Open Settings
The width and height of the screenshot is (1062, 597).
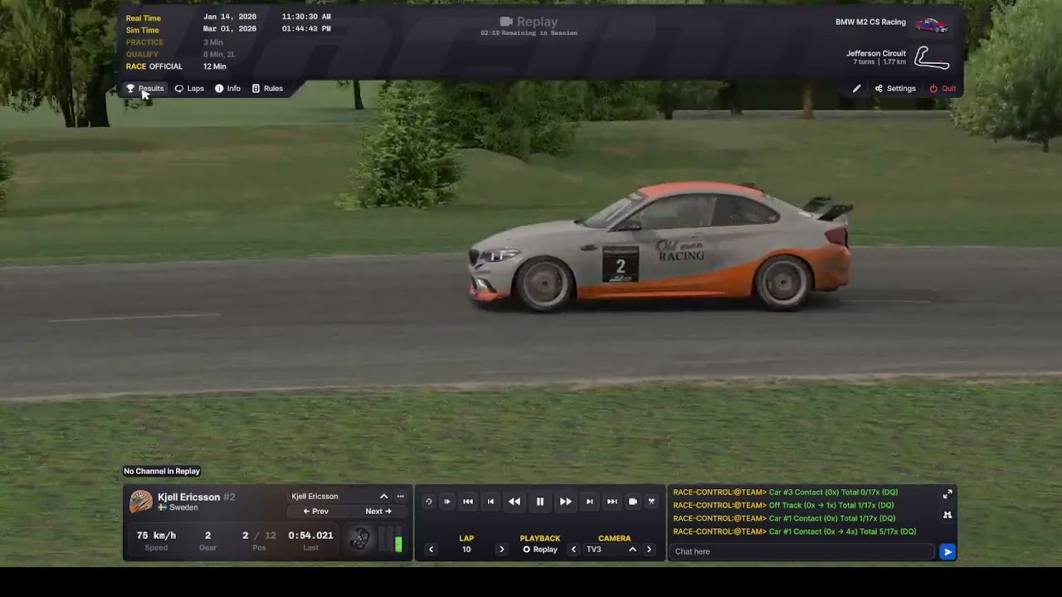895,89
